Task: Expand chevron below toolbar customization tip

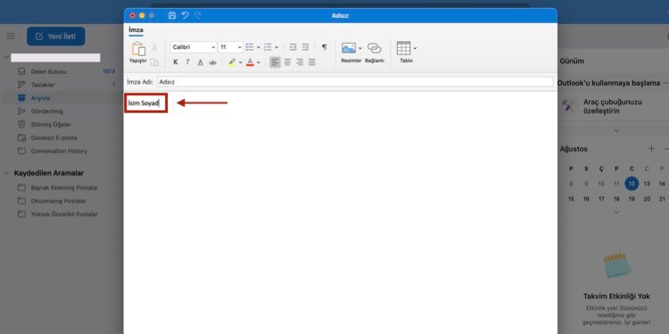Action: tap(616, 131)
